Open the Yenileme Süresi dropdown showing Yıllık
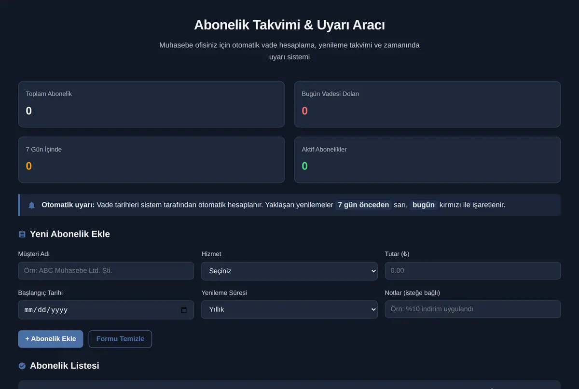The width and height of the screenshot is (579, 389). coord(289,310)
